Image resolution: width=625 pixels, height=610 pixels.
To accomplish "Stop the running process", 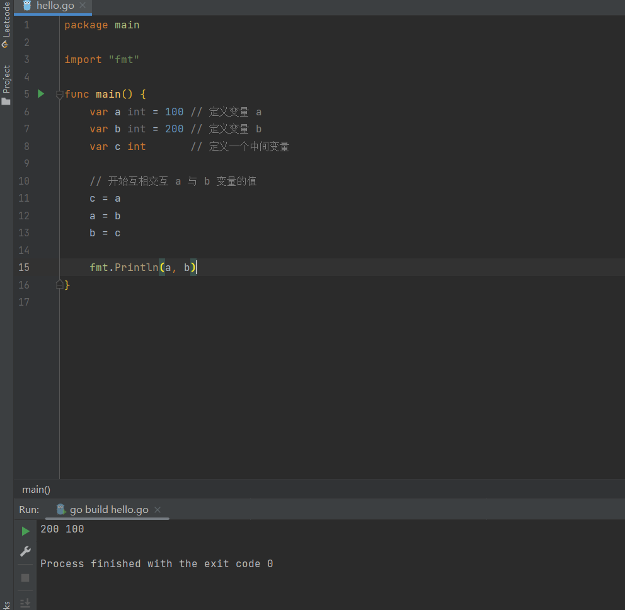I will pyautogui.click(x=25, y=578).
